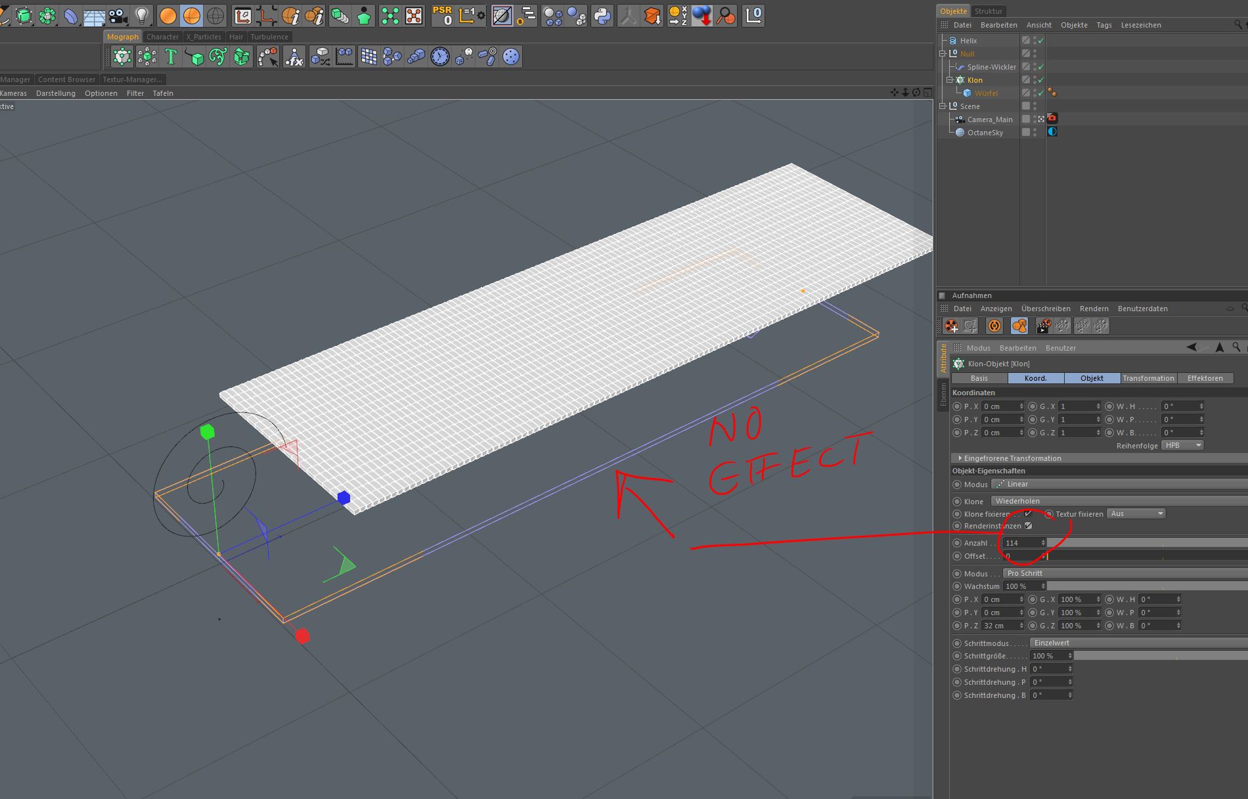Click the Time effector clock icon
This screenshot has width=1248, height=799.
(x=440, y=57)
